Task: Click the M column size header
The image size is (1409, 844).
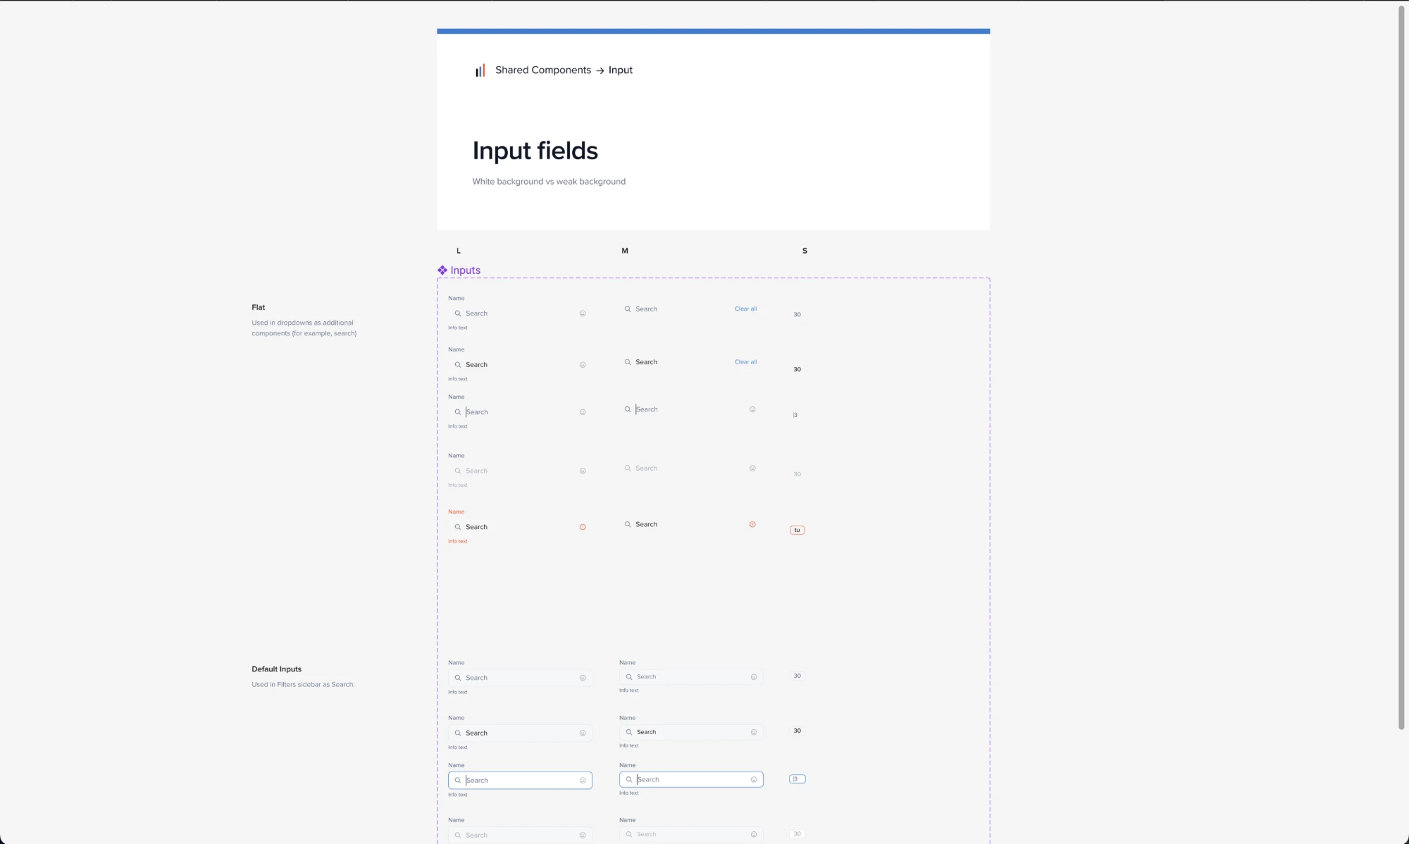Action: (625, 251)
